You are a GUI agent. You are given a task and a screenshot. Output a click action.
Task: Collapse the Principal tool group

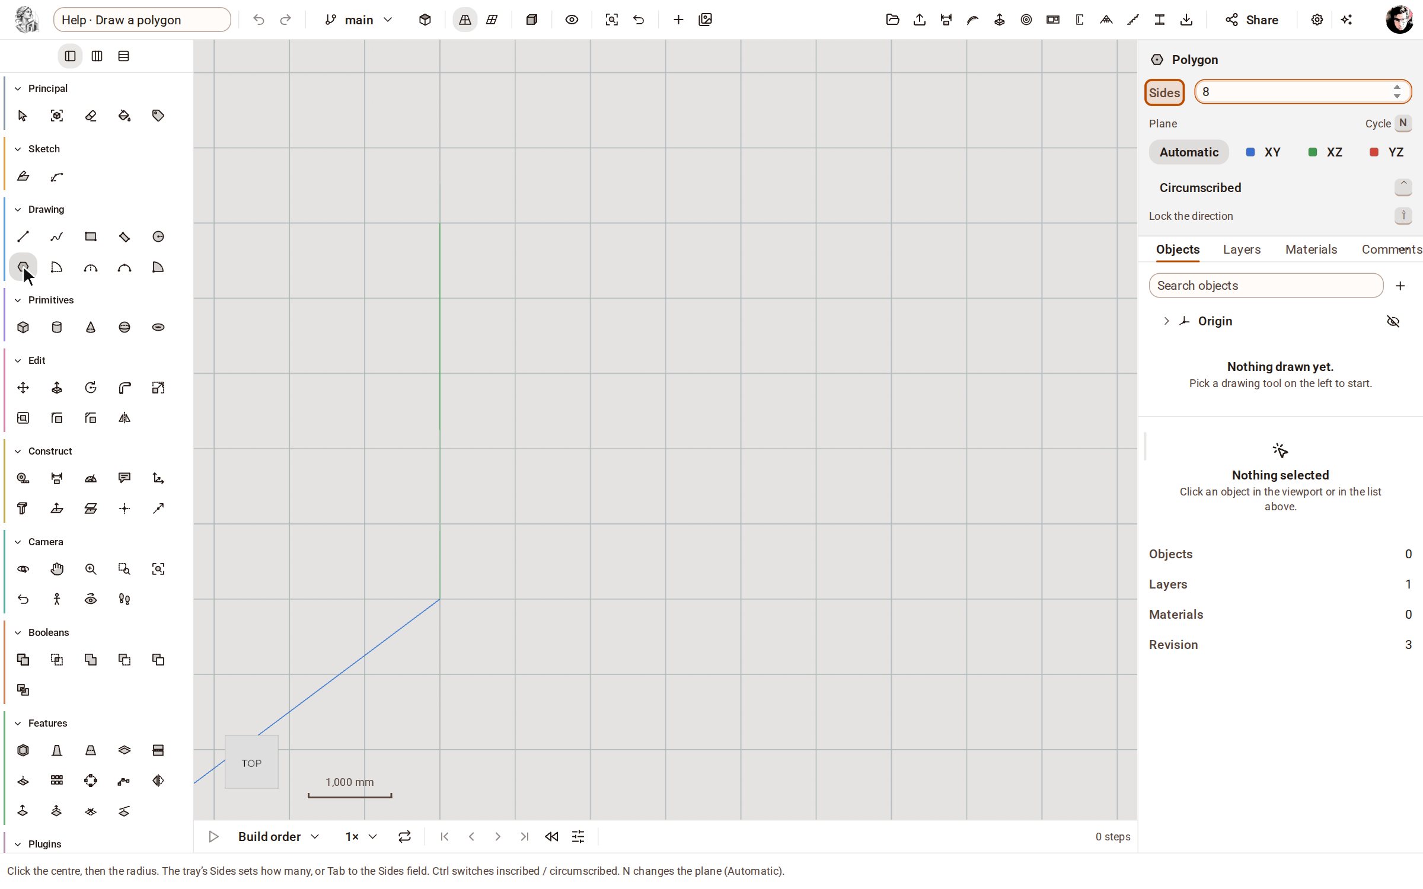18,88
